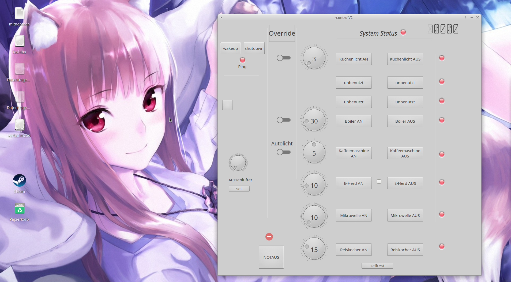
Task: Click the status LED in Mikrowelle row
Action: (442, 214)
